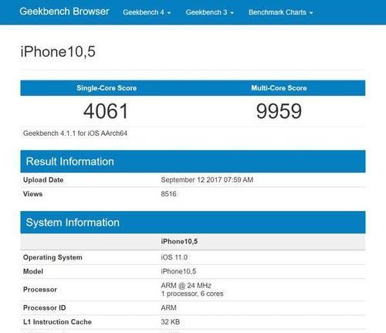Click the Multi-Core Score header
Image resolution: width=386 pixels, height=333 pixels.
coord(279,88)
